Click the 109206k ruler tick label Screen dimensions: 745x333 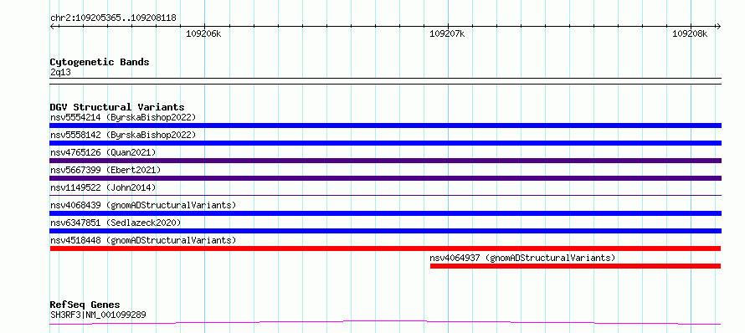[x=203, y=33]
